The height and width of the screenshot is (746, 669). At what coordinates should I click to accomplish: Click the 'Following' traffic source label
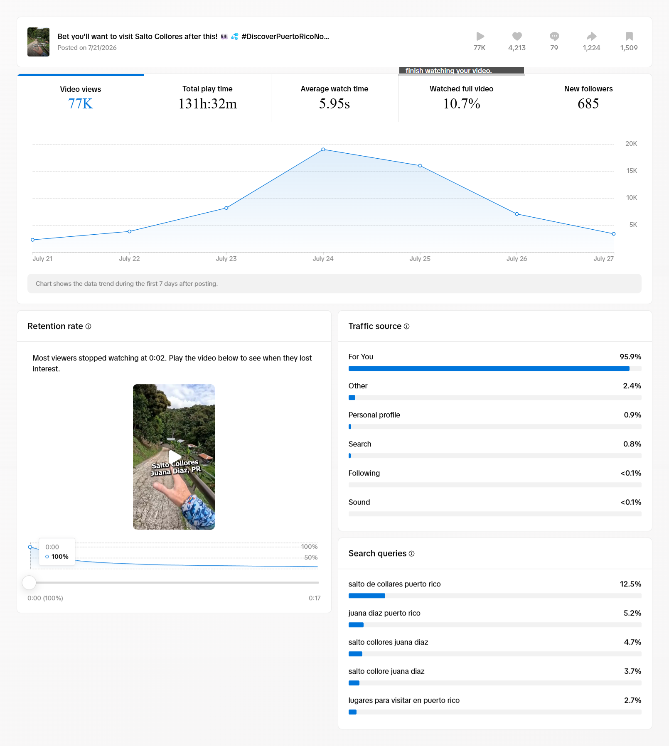[x=364, y=473]
